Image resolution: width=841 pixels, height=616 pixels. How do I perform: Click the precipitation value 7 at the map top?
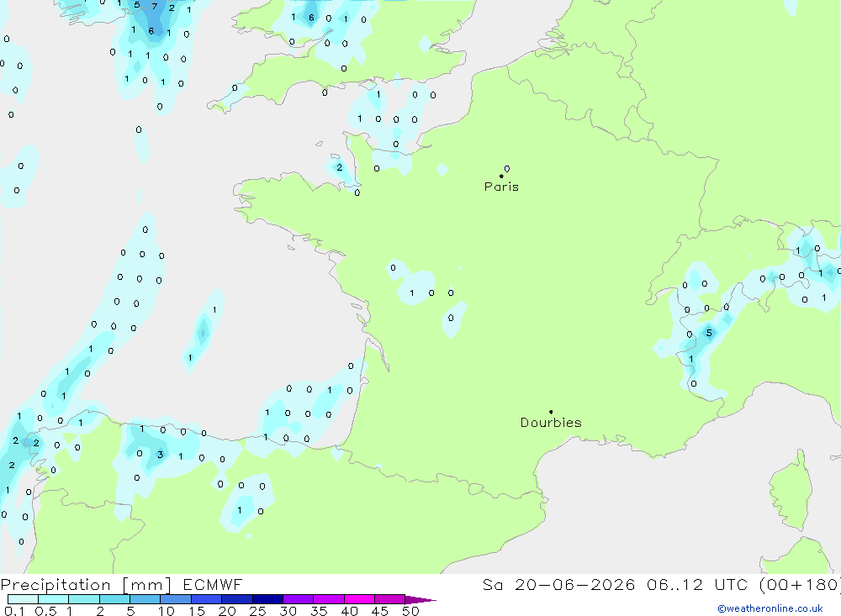coord(155,7)
